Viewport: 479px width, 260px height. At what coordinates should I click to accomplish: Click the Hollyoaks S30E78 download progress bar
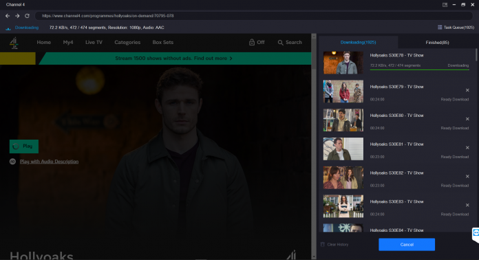pos(419,70)
